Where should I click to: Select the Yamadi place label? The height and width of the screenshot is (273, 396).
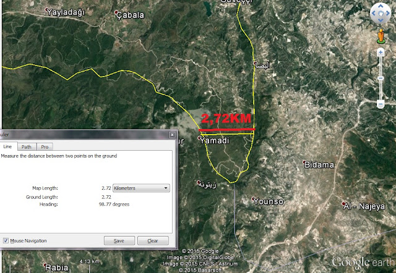[x=215, y=140]
